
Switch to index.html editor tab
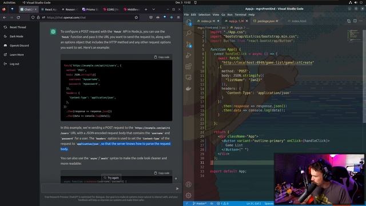click(x=297, y=21)
